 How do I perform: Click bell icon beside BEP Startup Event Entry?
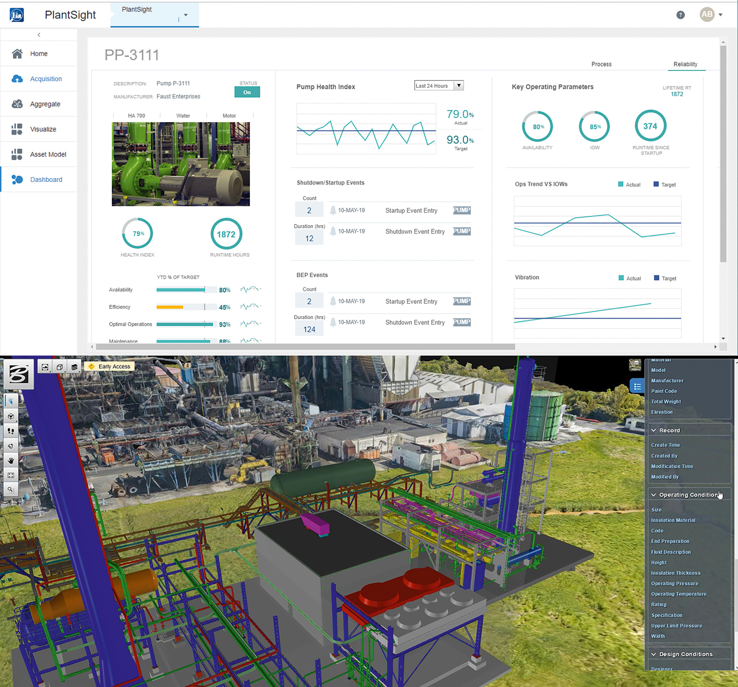(333, 301)
